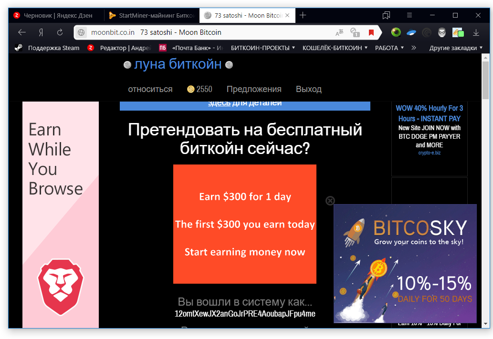Screen dimensions: 493x339
Task: Click the Претендовать на бесплатный биткойн heading
Action: (x=245, y=139)
